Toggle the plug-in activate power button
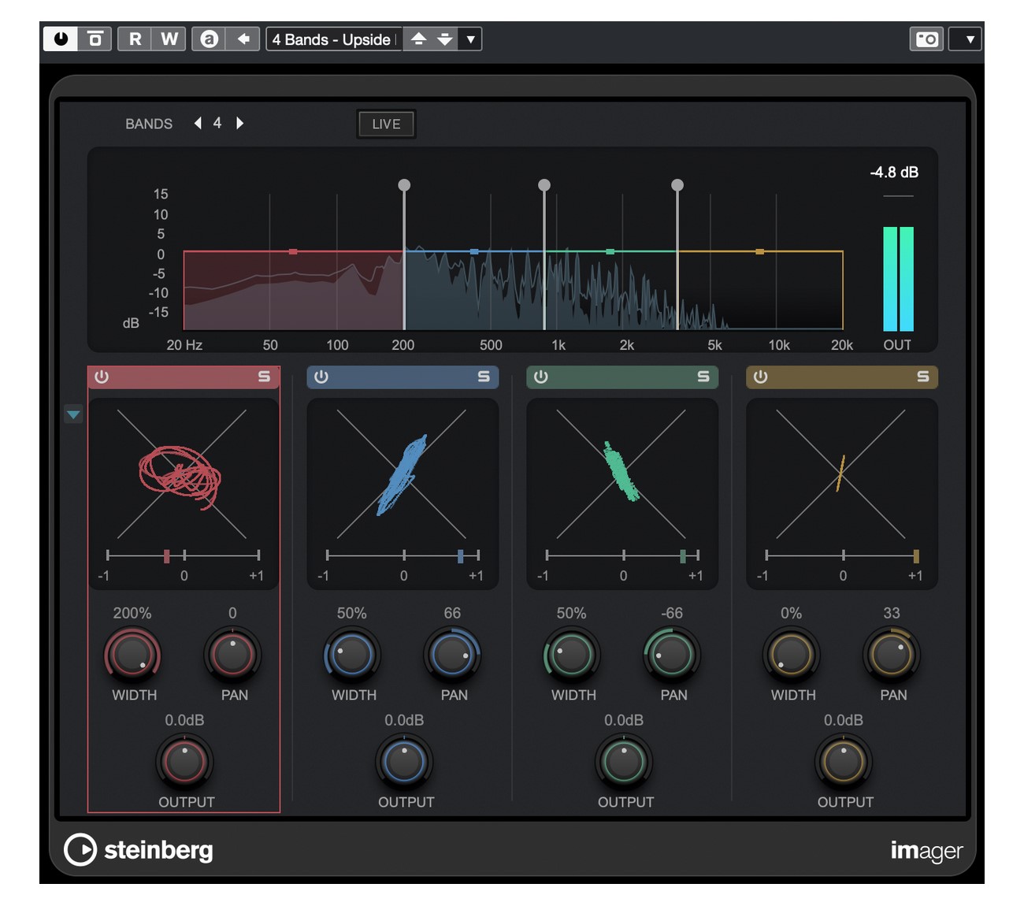 (61, 39)
